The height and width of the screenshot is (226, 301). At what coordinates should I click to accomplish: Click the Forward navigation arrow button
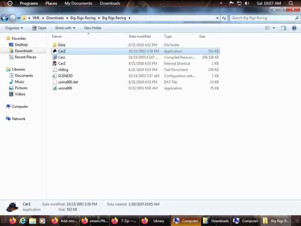12,18
